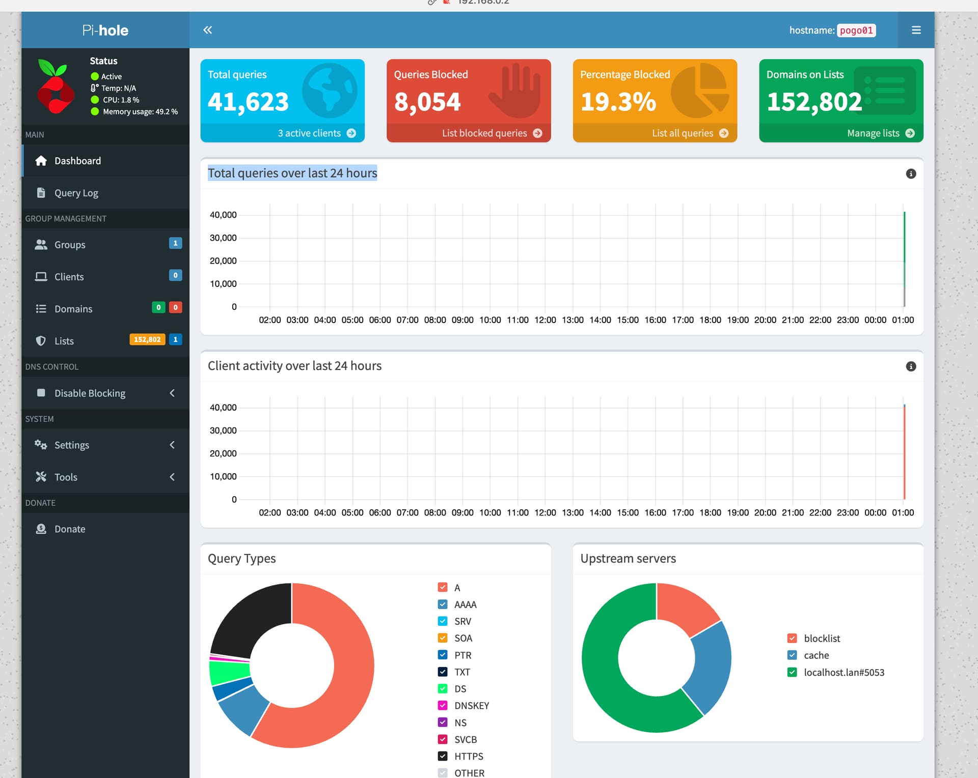This screenshot has width=978, height=778.
Task: Open the hamburger menu at top right
Action: coord(916,30)
